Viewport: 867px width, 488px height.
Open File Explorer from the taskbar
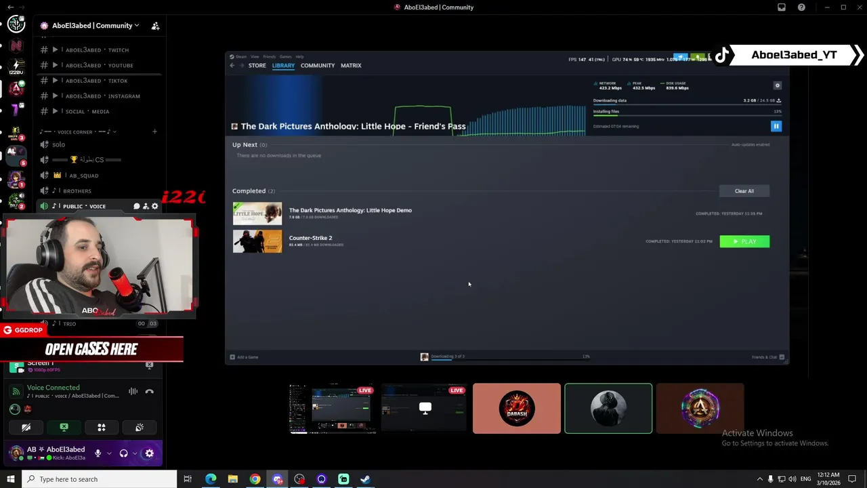[232, 479]
